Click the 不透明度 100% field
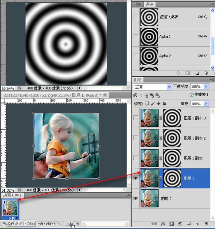 (197, 86)
